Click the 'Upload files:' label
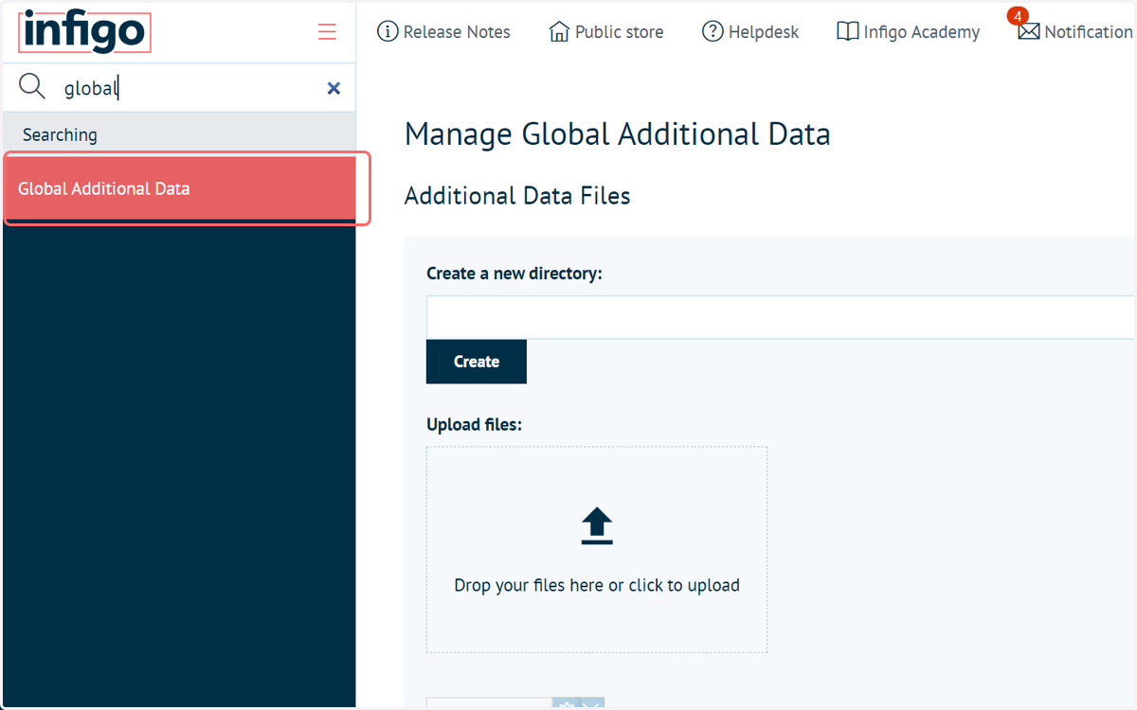1137x710 pixels. point(475,424)
